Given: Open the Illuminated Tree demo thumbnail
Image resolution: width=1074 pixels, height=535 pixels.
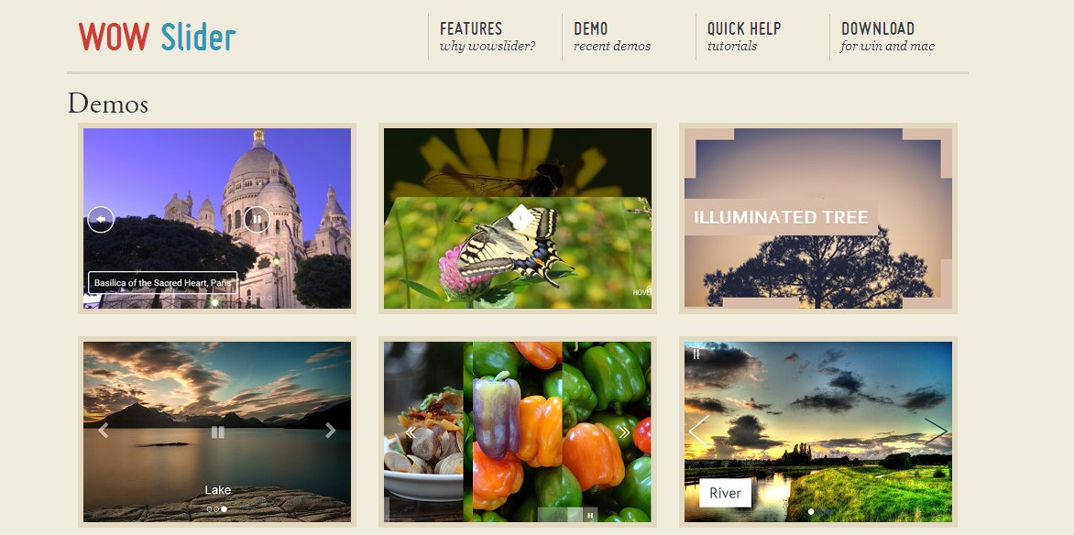Looking at the screenshot, I should [x=817, y=219].
